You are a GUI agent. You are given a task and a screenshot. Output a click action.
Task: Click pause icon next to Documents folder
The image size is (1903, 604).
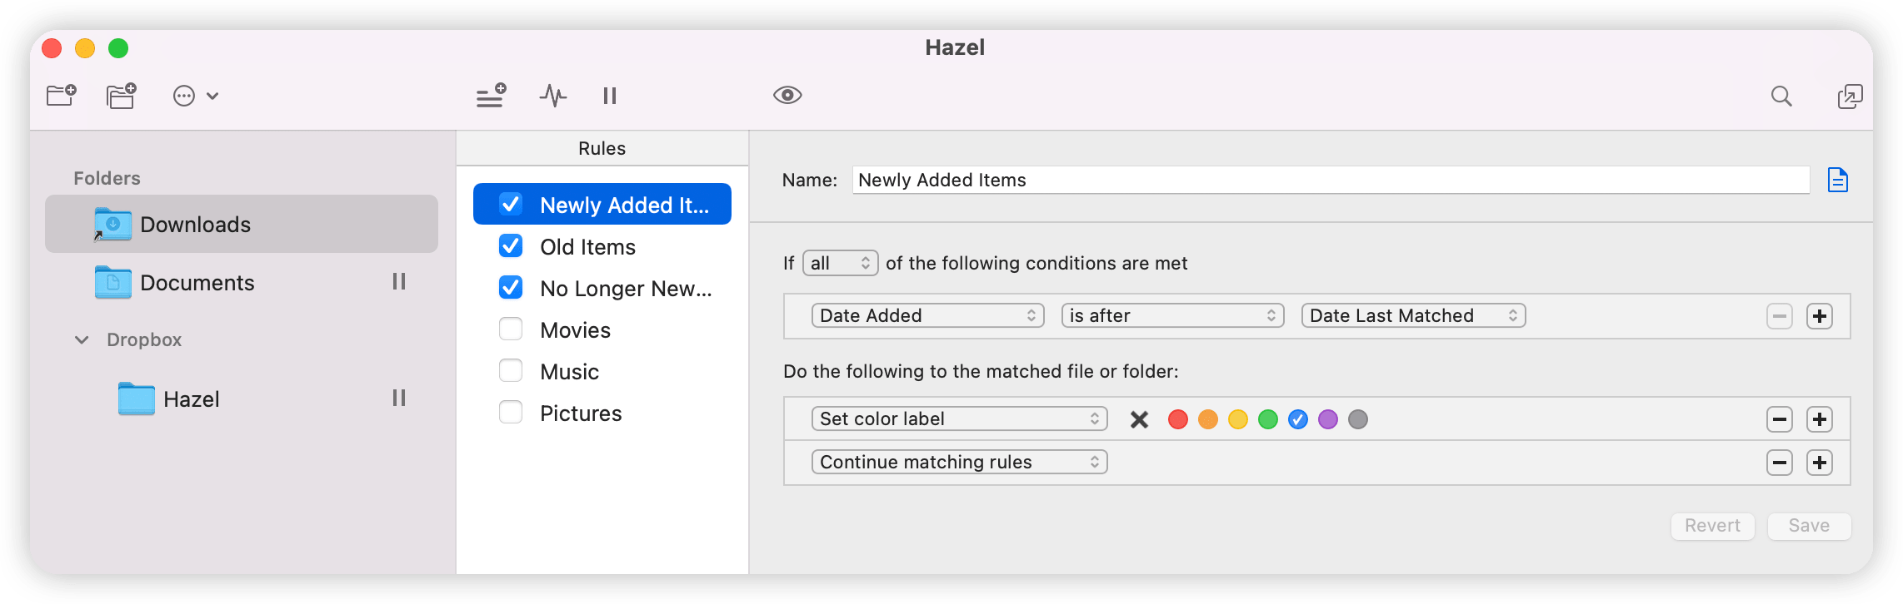click(x=399, y=282)
